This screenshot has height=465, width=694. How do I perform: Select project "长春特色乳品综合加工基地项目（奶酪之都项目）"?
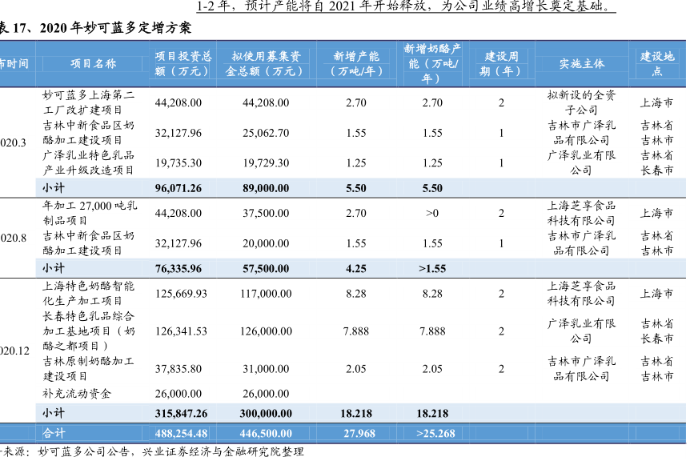pyautogui.click(x=89, y=331)
